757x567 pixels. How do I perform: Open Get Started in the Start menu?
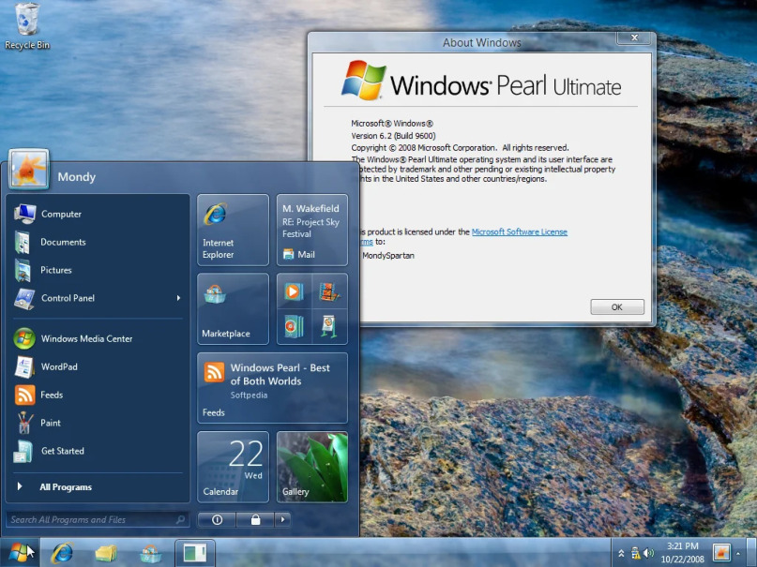click(99, 451)
